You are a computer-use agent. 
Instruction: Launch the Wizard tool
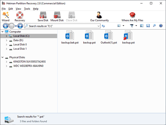click(x=6, y=17)
